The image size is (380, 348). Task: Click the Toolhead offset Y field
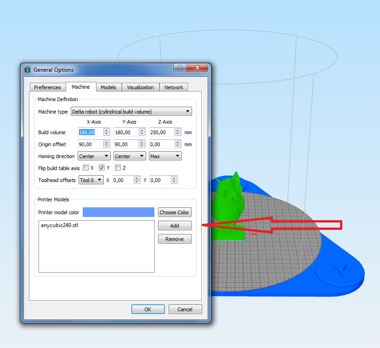160,180
